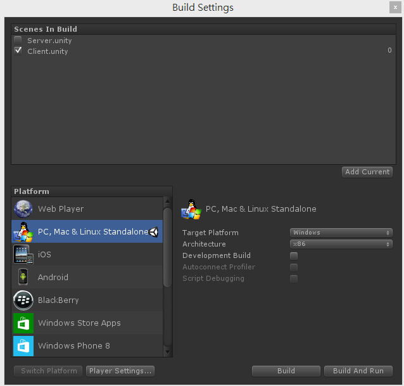Click the BlackBerry logo icon
Screen dimensions: 404x386
pyautogui.click(x=23, y=300)
